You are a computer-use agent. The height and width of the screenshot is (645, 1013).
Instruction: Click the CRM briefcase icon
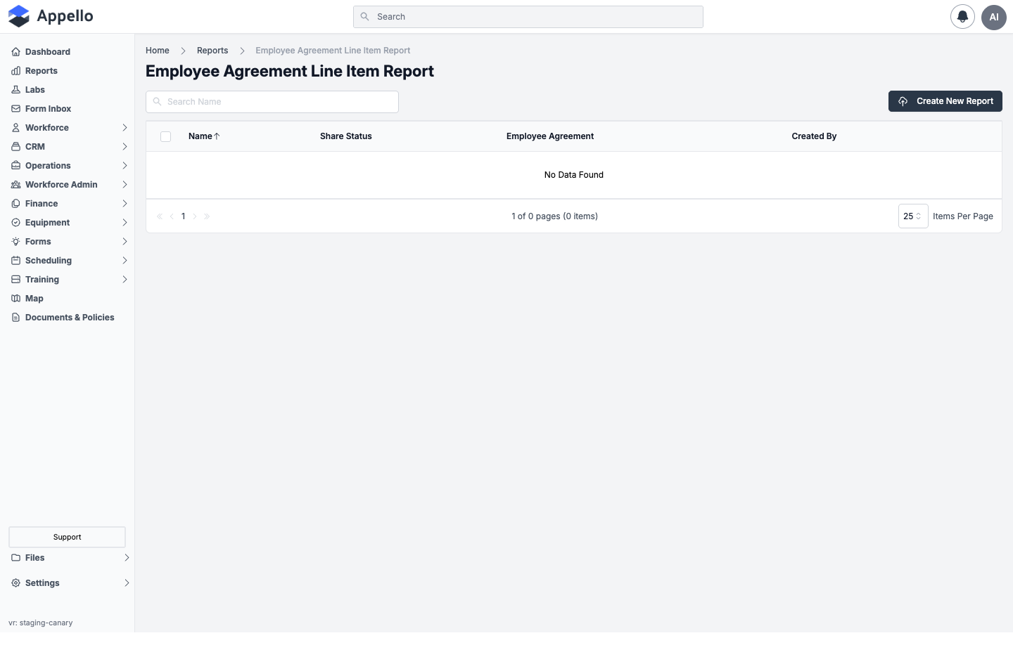[x=15, y=147]
